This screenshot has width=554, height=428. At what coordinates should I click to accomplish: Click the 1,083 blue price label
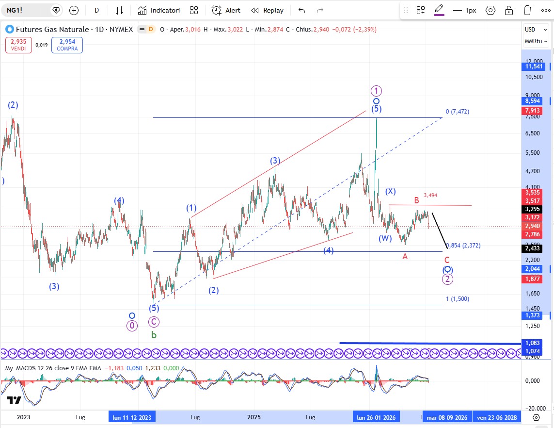[x=533, y=343]
